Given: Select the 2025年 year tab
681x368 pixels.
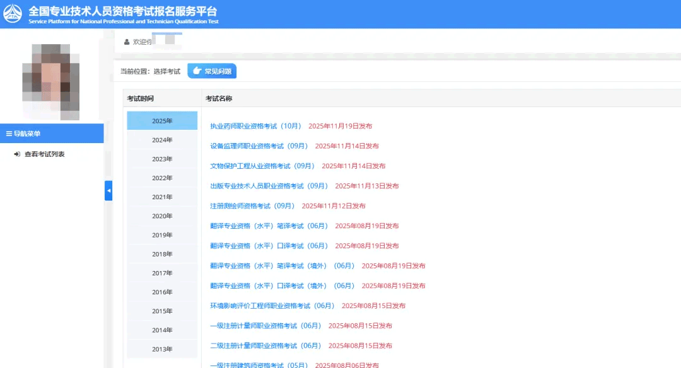Looking at the screenshot, I should [x=162, y=121].
